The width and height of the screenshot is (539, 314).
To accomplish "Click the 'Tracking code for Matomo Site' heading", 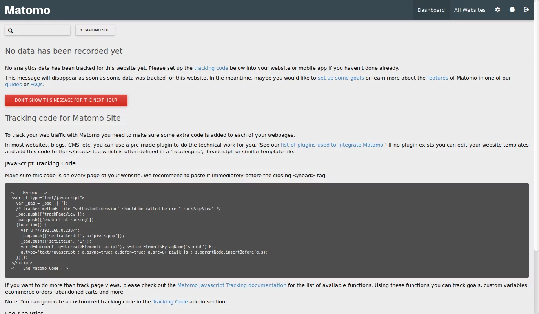I will tap(63, 118).
